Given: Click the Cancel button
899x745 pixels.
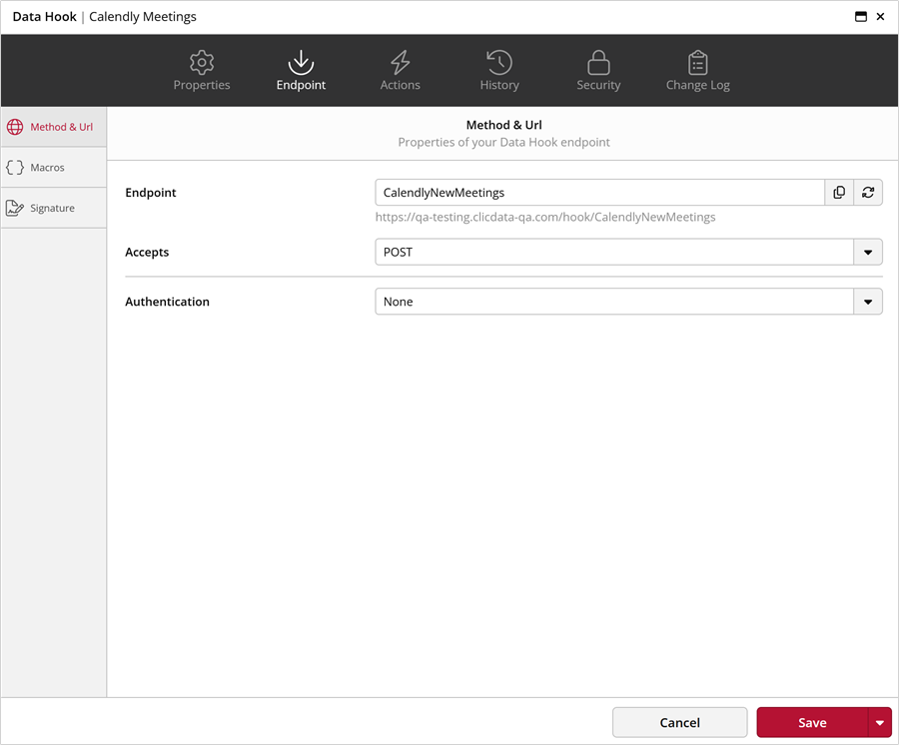Looking at the screenshot, I should coord(680,723).
